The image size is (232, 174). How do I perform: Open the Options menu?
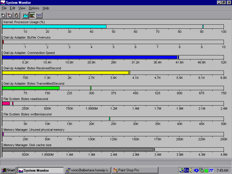pyautogui.click(x=34, y=8)
